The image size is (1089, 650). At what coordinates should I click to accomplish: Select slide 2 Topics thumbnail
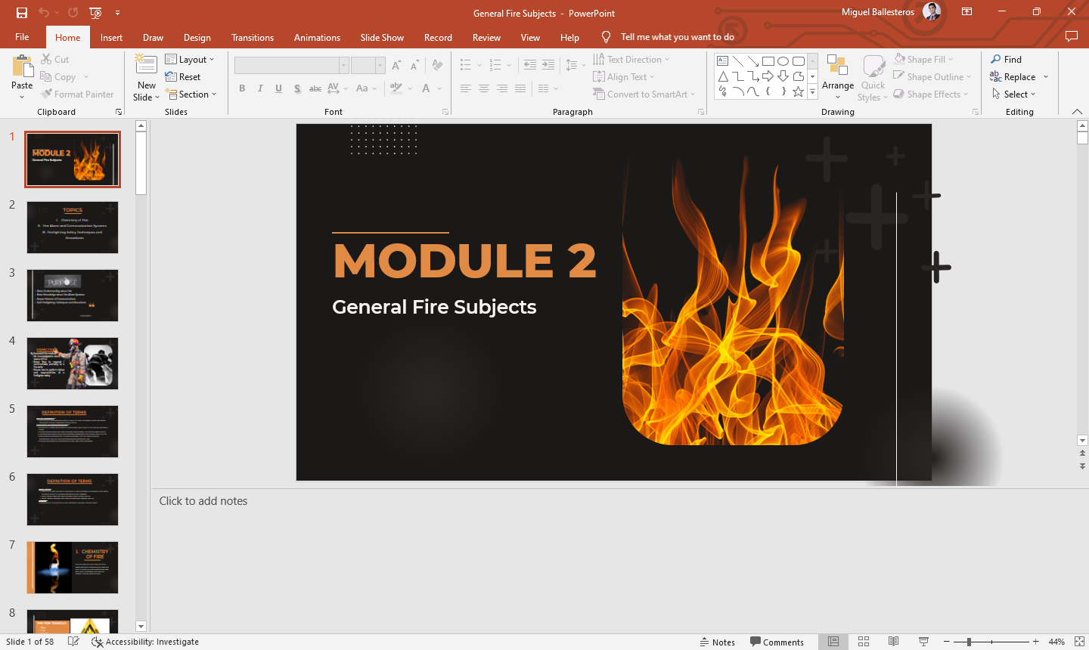coord(73,227)
